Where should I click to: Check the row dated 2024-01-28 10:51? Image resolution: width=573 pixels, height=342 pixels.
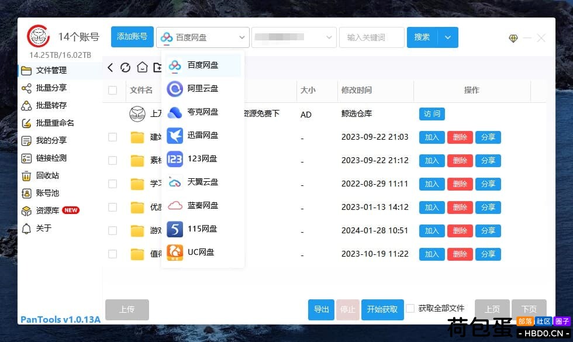[112, 230]
